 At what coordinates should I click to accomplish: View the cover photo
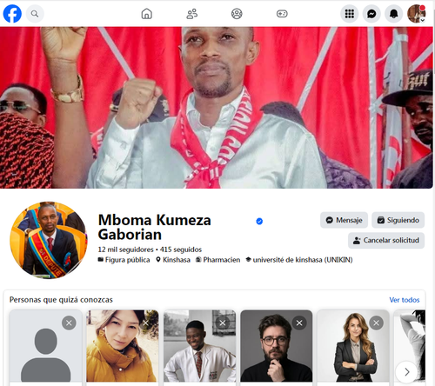coord(217,108)
